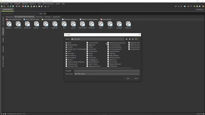
Task: Click the Home folder icon in Open dialog
Action: click(x=130, y=39)
